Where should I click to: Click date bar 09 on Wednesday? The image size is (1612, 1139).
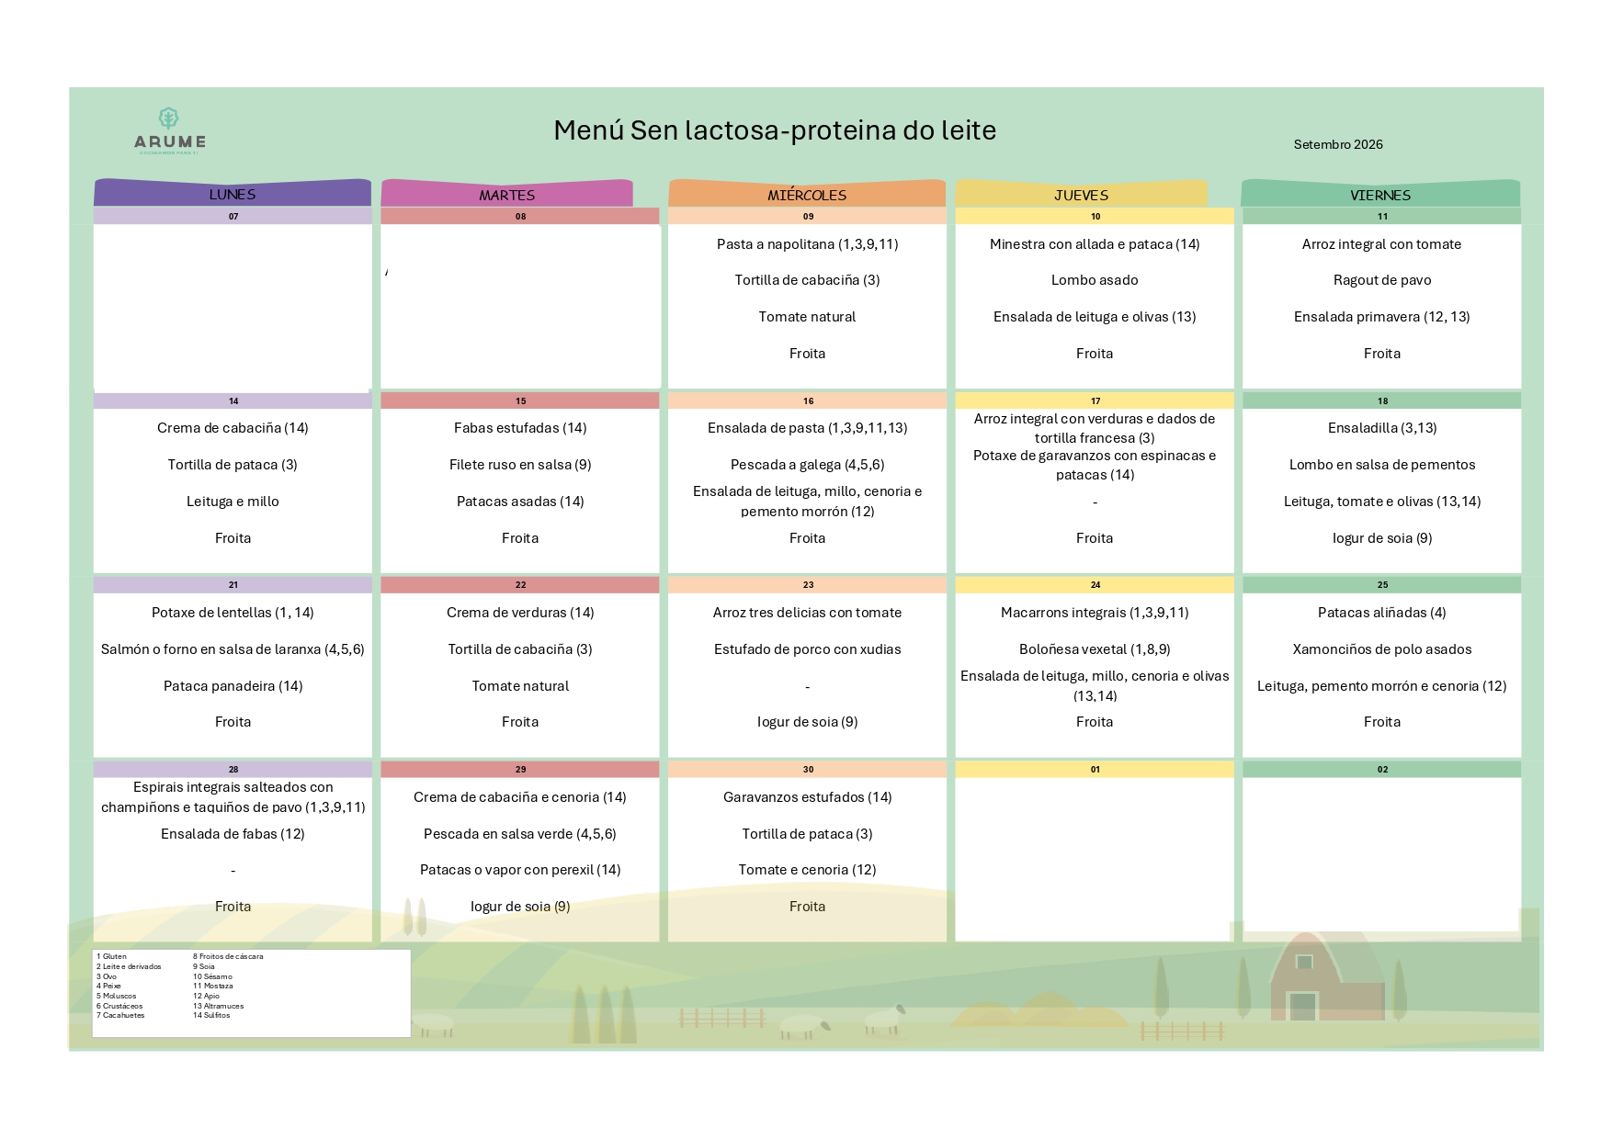pos(807,217)
